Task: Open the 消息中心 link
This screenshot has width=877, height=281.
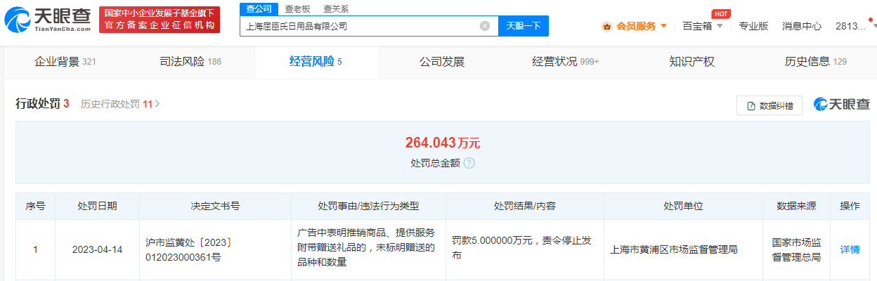Action: (802, 26)
